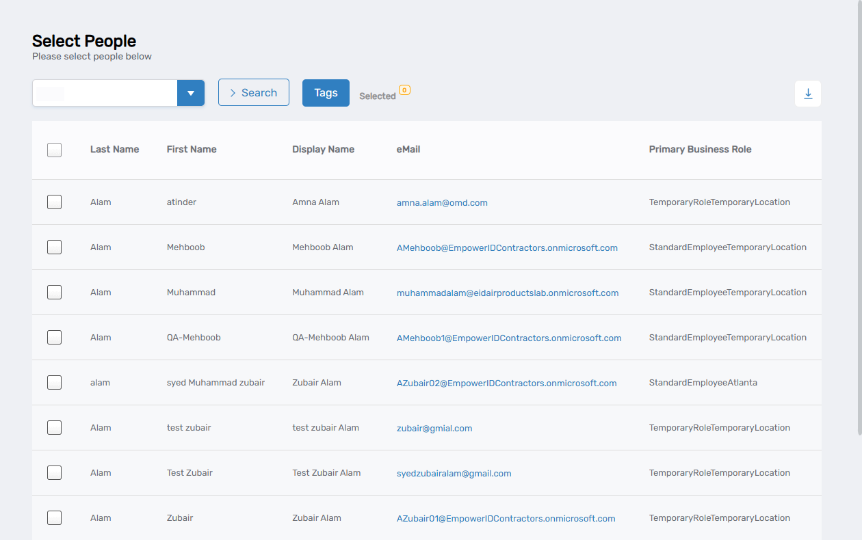Screen dimensions: 862x540
Task: Click the Selected counter badge
Action: point(404,90)
